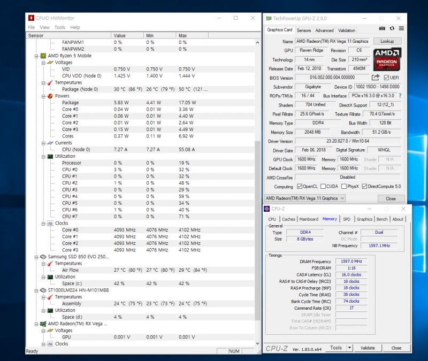Switch to the SPD tab in CPU-Z
Viewport: 428px width, 361px height.
347,219
